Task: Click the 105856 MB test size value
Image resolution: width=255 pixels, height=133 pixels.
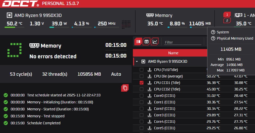Action: [89, 74]
